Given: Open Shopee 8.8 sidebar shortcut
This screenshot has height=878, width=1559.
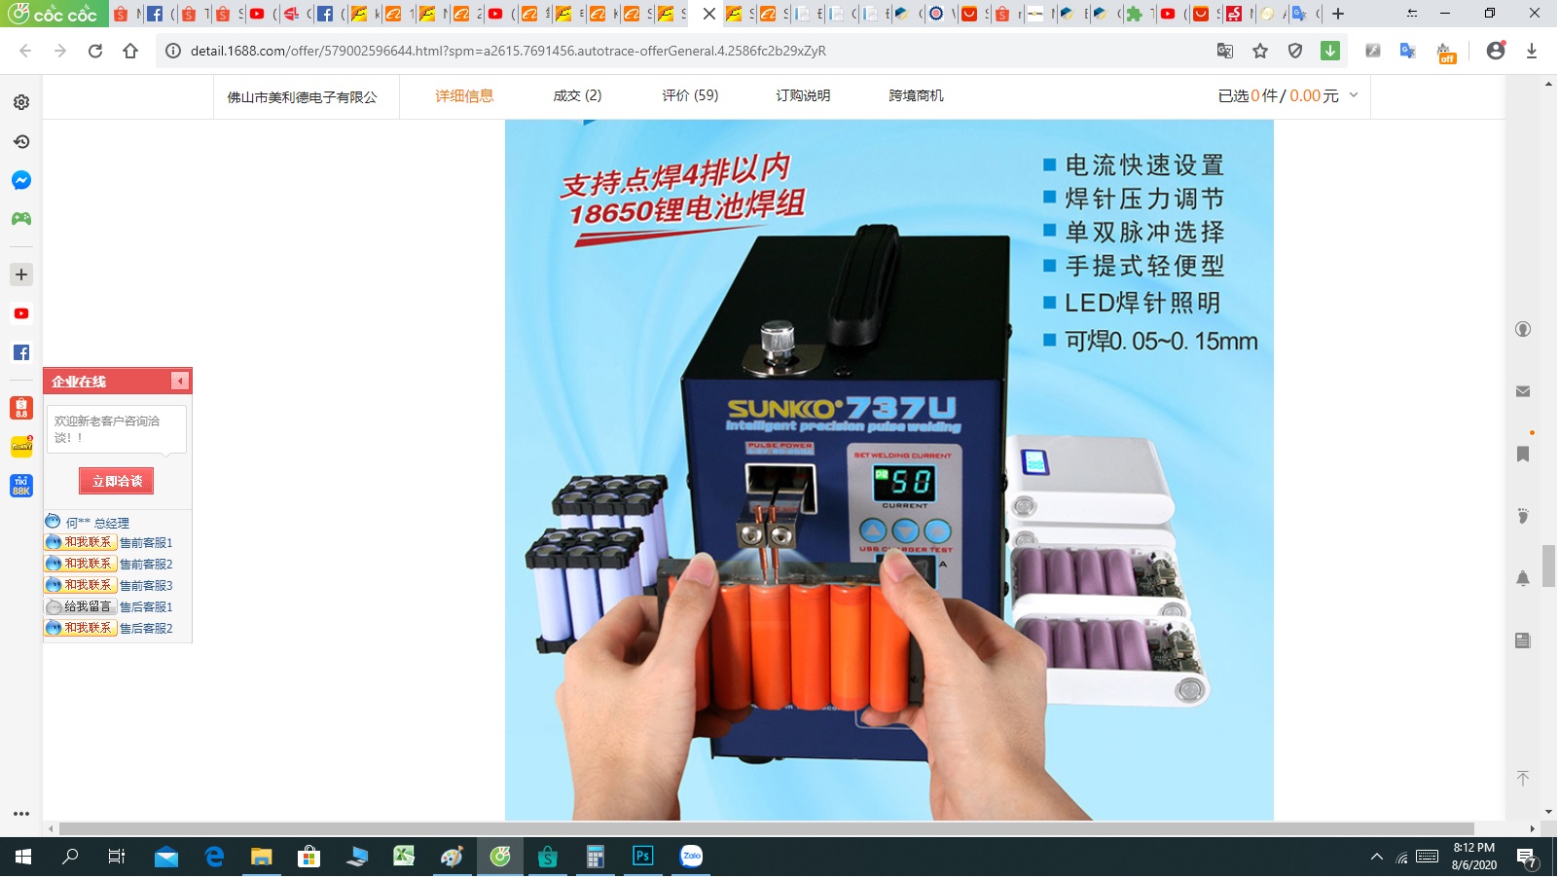Looking at the screenshot, I should click(x=21, y=408).
